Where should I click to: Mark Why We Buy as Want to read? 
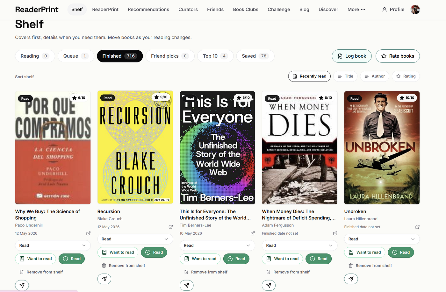(36, 259)
